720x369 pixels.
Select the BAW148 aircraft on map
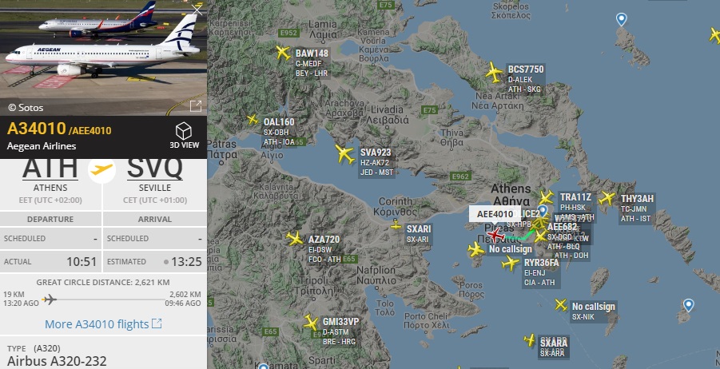pos(284,53)
